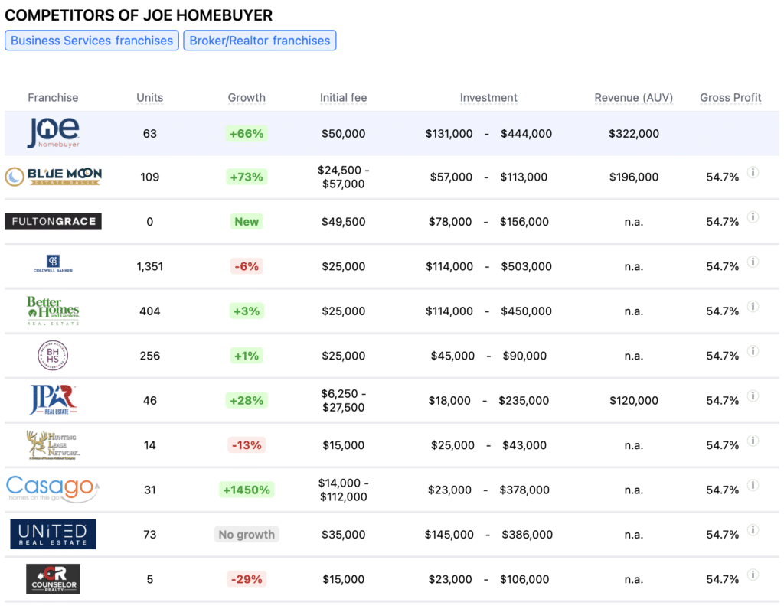The width and height of the screenshot is (784, 612).
Task: Click the -29% growth badge
Action: point(247,579)
